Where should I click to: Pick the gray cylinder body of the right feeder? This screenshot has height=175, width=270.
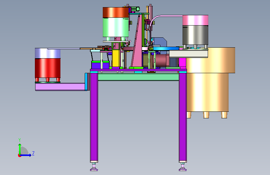pos(196,35)
